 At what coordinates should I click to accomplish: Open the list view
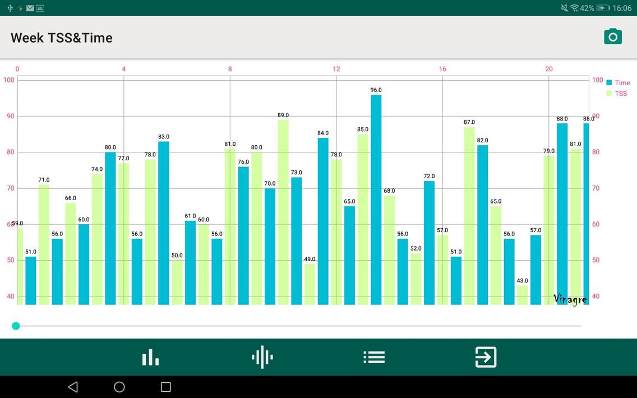(x=374, y=357)
